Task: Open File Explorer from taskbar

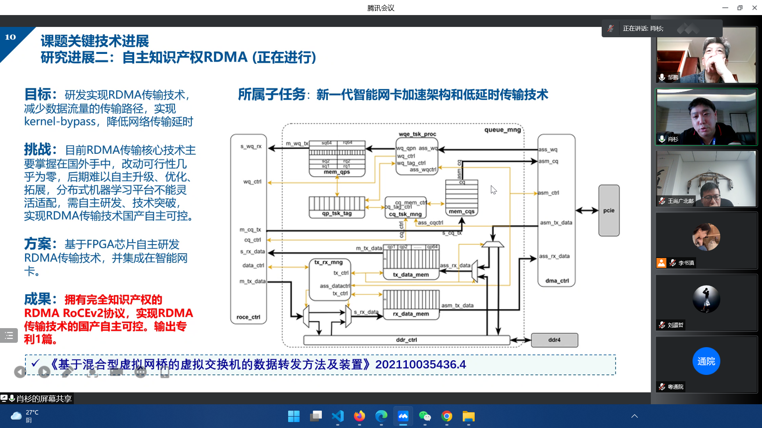Action: [469, 416]
